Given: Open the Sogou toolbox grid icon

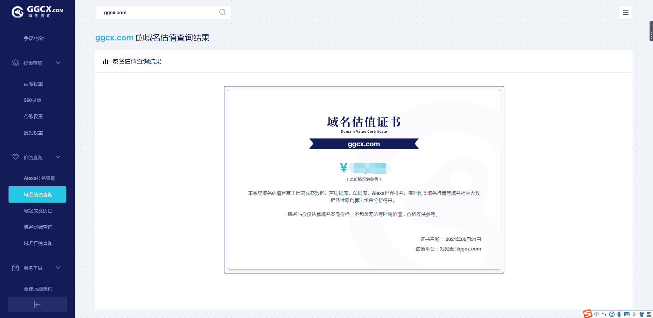Looking at the screenshot, I should tap(649, 314).
